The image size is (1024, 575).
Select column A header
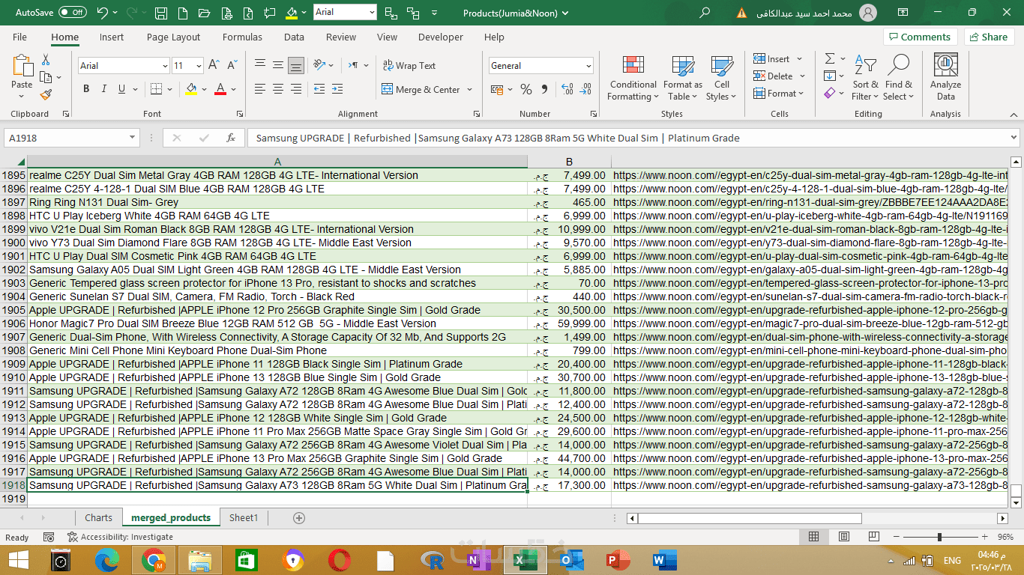277,162
